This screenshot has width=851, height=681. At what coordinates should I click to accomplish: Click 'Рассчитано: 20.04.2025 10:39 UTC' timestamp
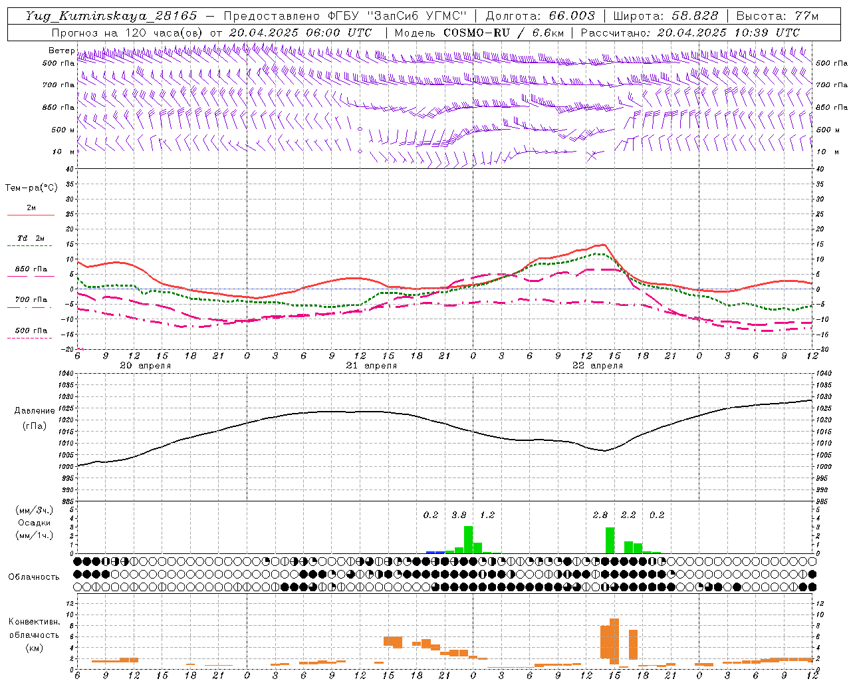click(690, 33)
